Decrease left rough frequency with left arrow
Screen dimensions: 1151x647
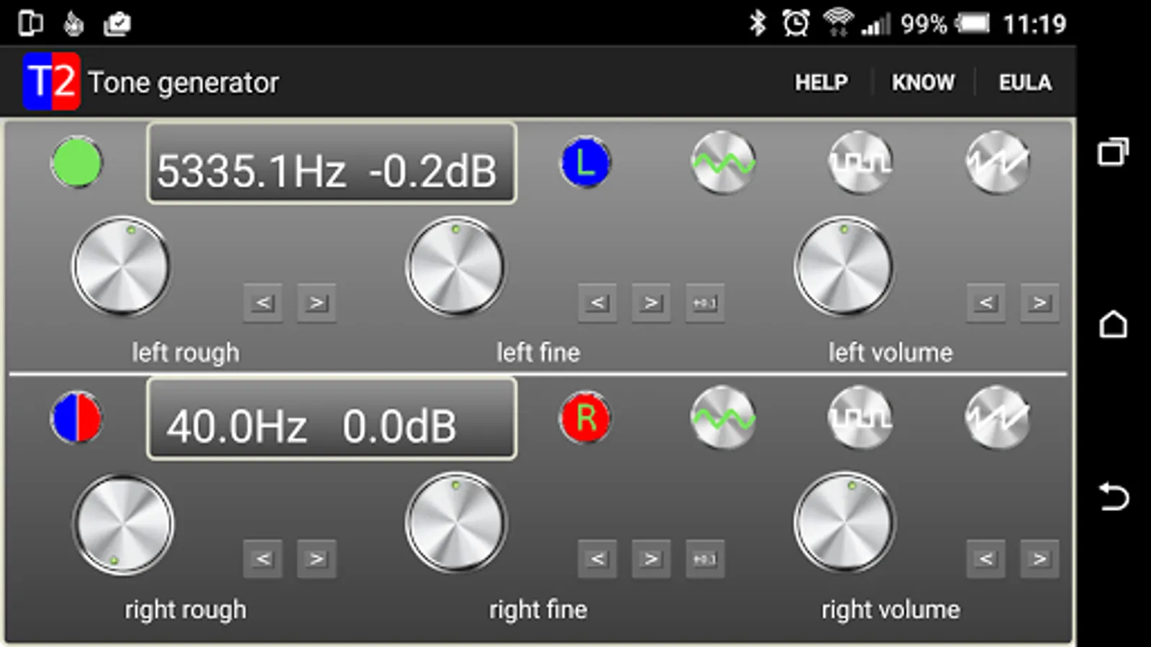[263, 303]
